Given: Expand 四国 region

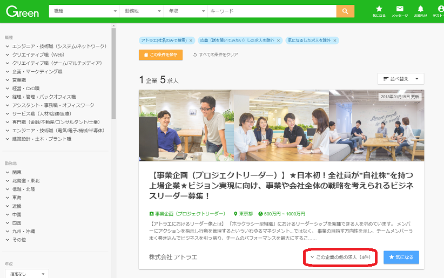Looking at the screenshot, I should [14, 223].
